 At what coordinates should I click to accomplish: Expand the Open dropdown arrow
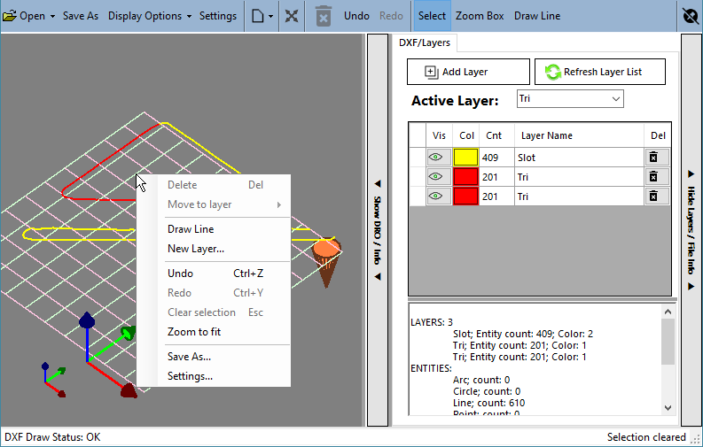coord(52,16)
